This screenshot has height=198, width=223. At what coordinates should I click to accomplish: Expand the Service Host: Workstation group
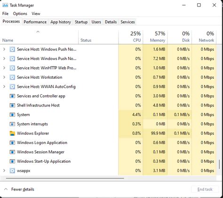[4, 77]
